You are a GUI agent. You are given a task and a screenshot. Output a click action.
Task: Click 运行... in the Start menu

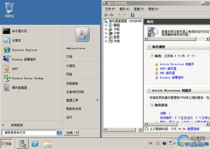tap(71, 117)
